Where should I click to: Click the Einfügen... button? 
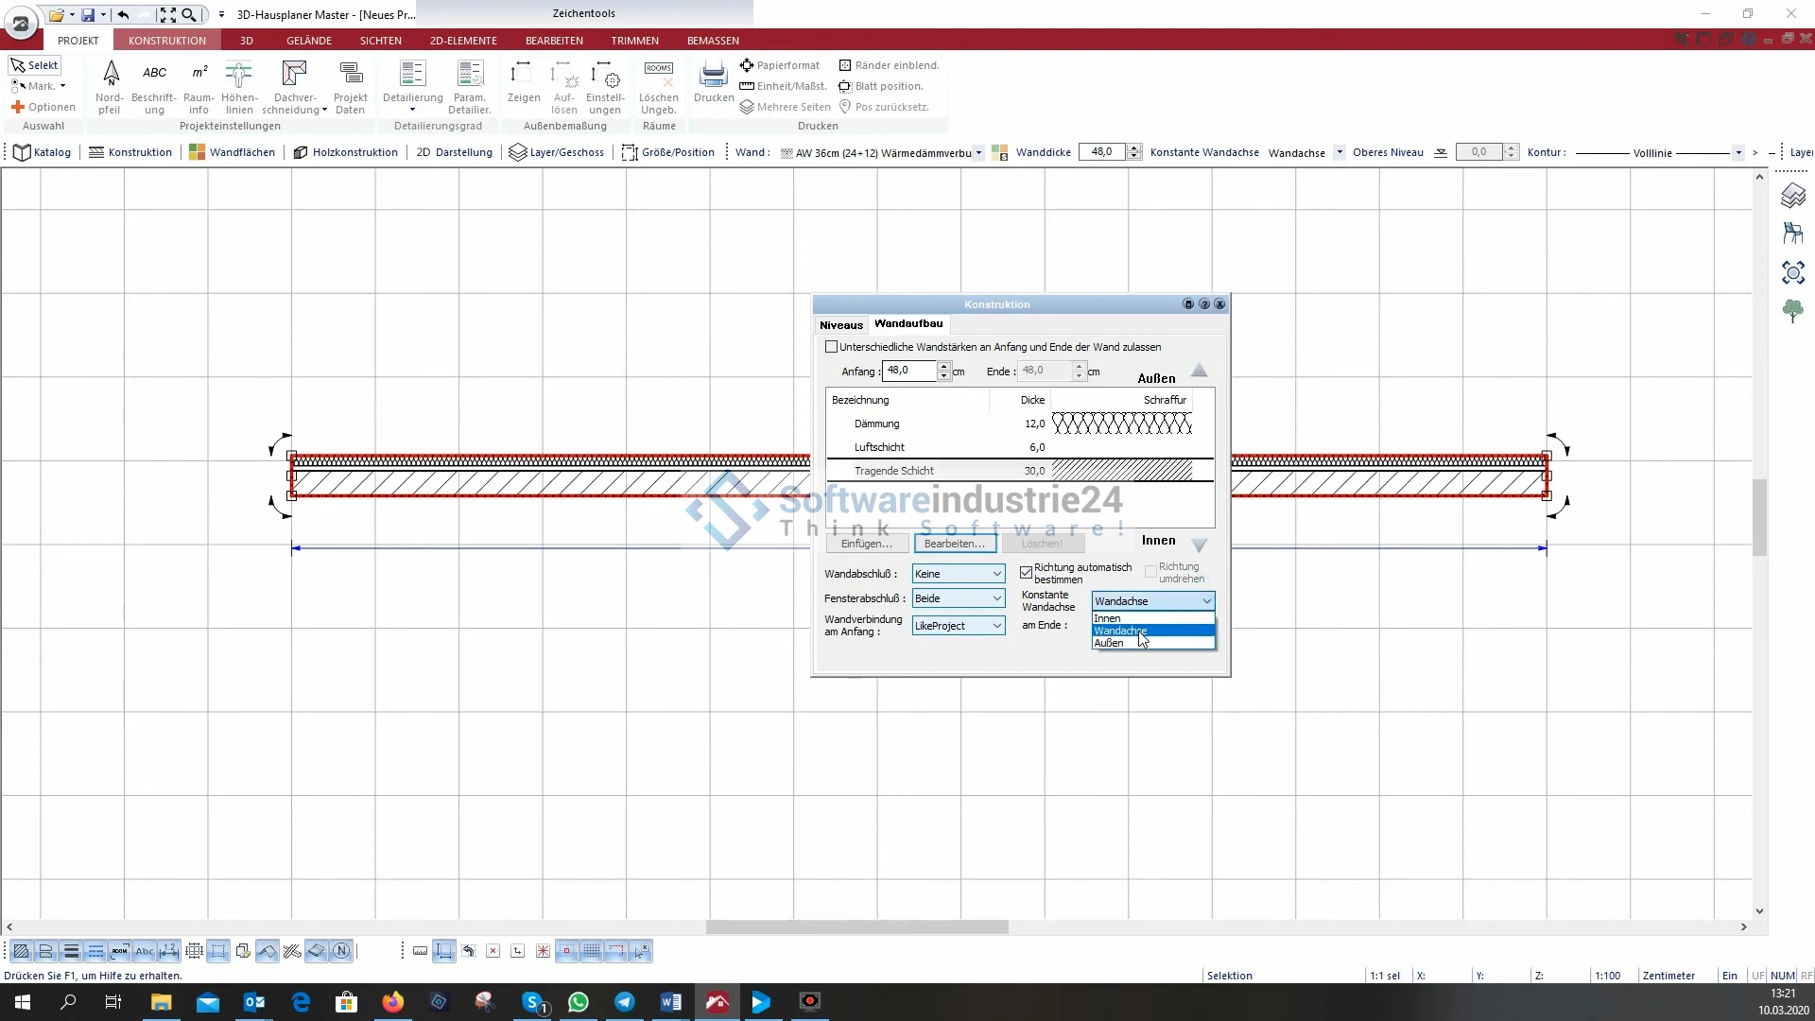click(x=866, y=544)
